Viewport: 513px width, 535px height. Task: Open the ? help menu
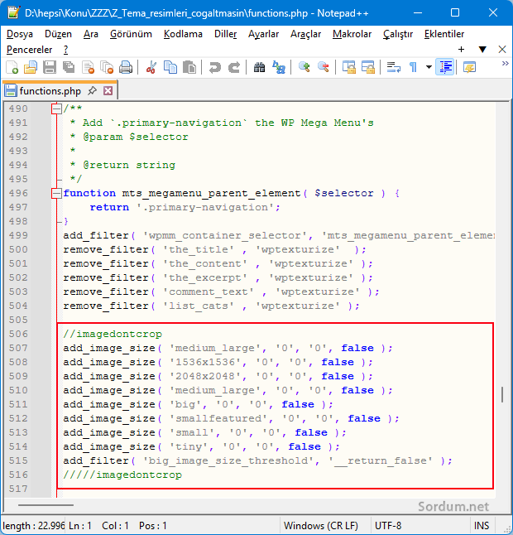[66, 50]
